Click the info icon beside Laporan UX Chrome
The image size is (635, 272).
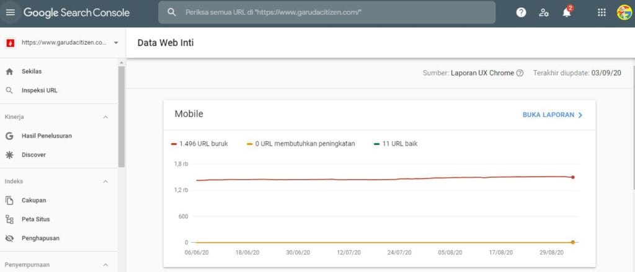pos(520,73)
